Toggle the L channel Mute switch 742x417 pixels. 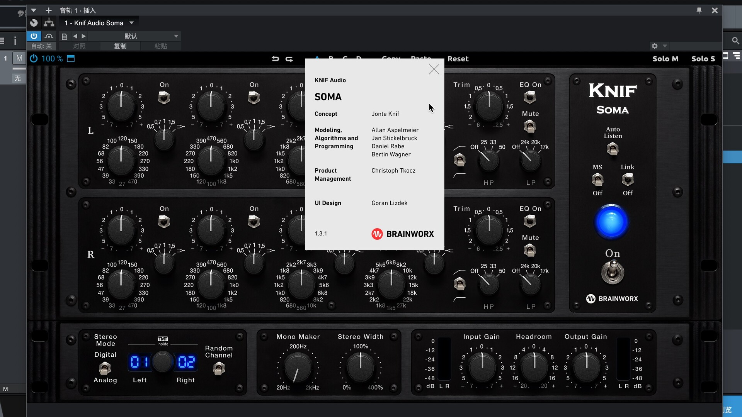530,126
